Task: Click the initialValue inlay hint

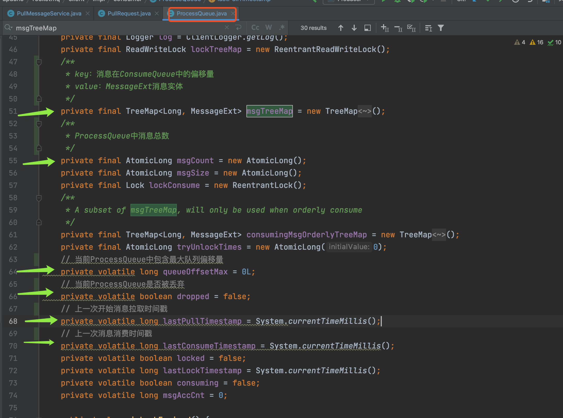Action: (x=349, y=247)
